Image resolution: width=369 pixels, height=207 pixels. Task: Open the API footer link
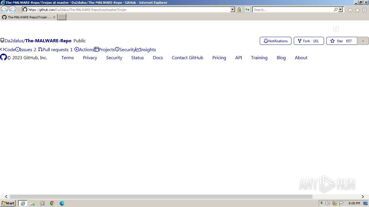[x=239, y=57]
